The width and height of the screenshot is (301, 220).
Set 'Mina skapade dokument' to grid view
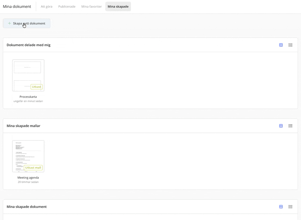pyautogui.click(x=281, y=206)
